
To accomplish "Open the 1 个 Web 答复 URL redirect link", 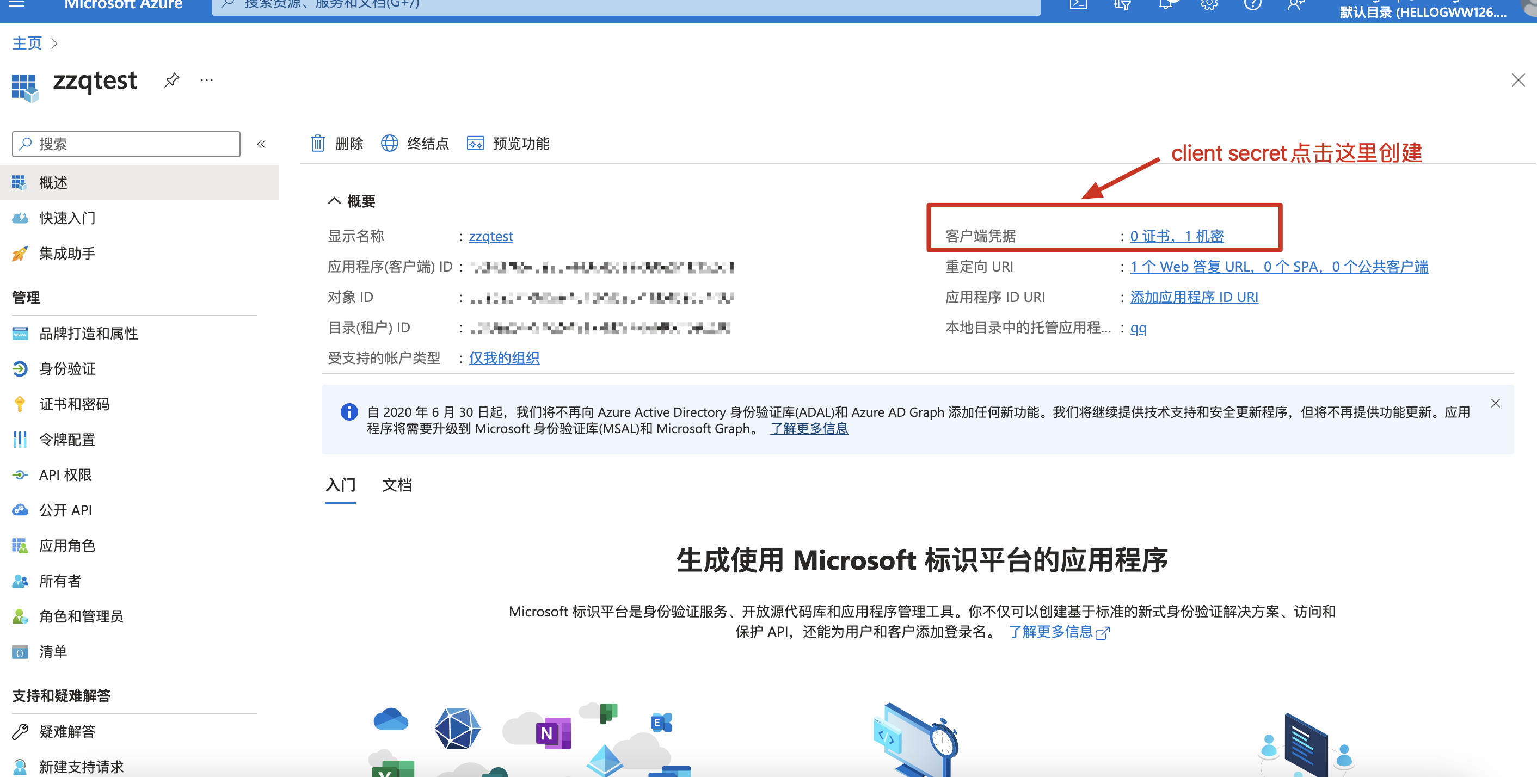I will tap(1278, 266).
